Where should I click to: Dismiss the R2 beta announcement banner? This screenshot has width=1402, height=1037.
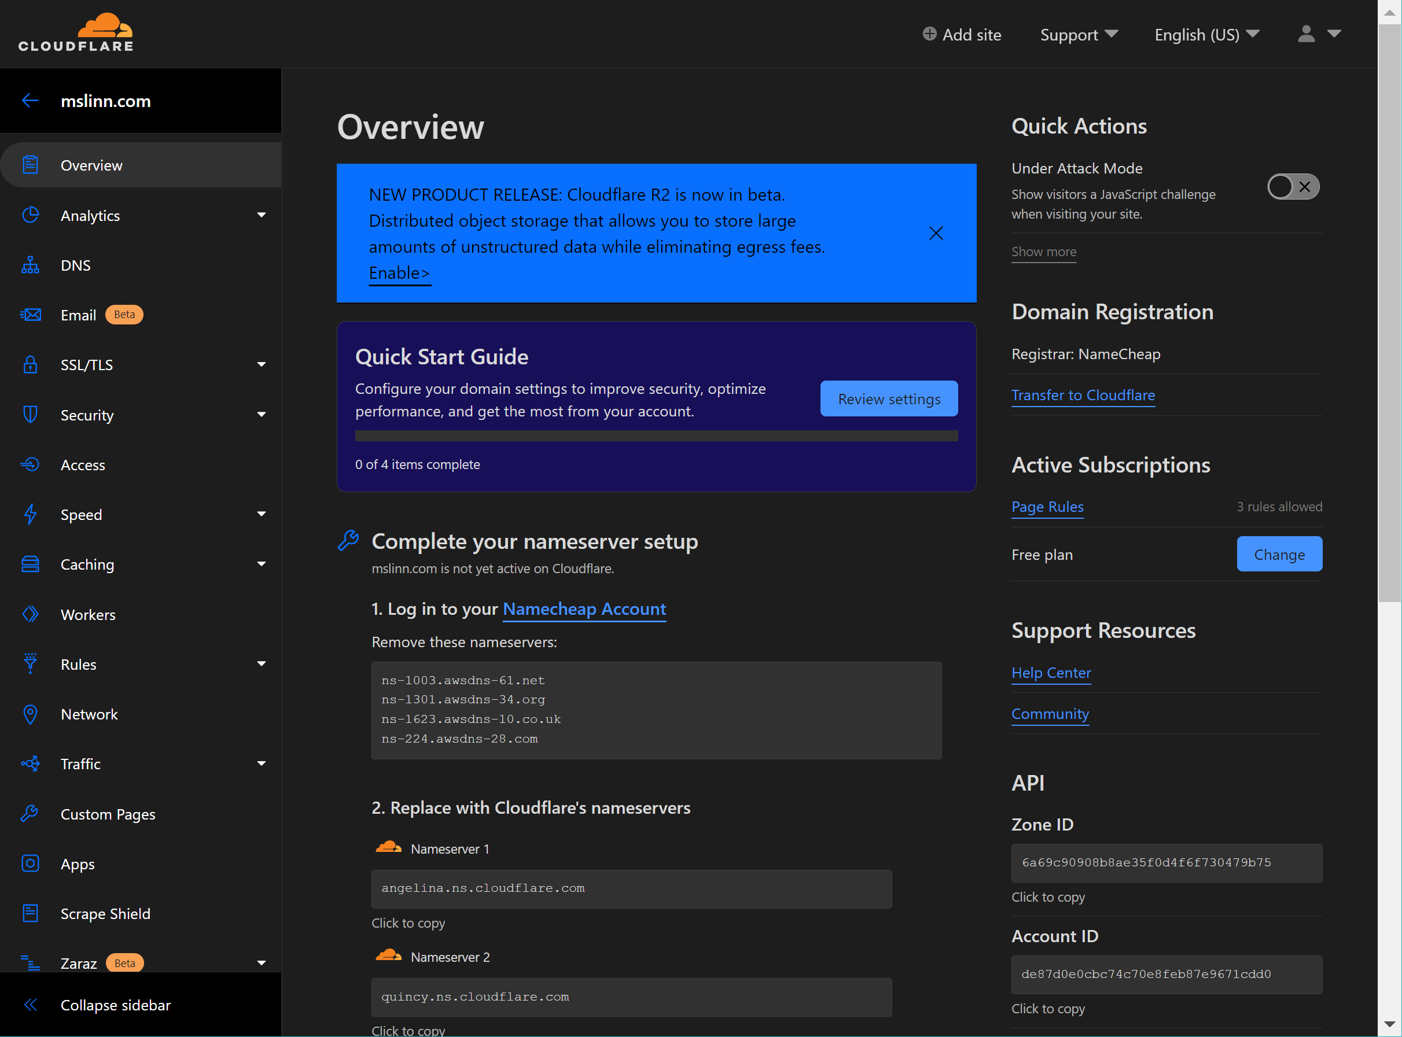point(936,233)
